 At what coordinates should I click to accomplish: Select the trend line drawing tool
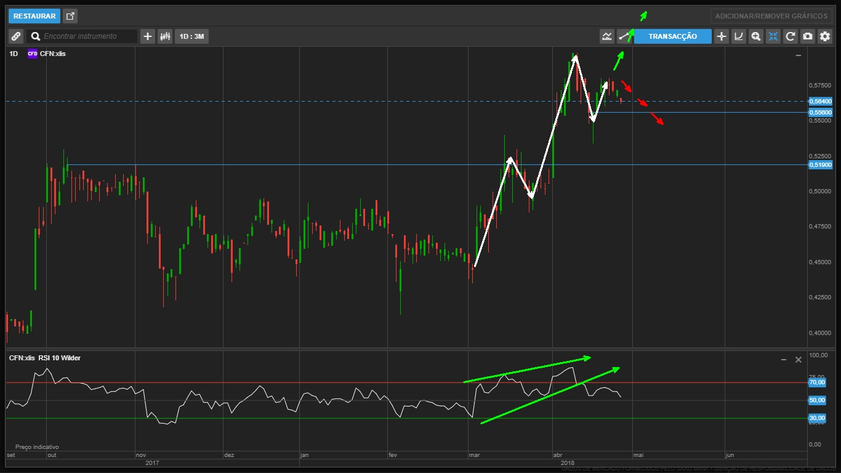point(624,36)
